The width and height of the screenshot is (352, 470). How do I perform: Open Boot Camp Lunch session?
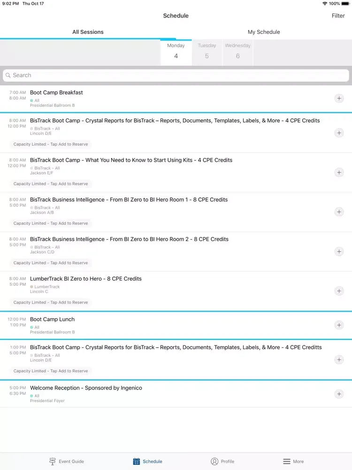(x=52, y=319)
